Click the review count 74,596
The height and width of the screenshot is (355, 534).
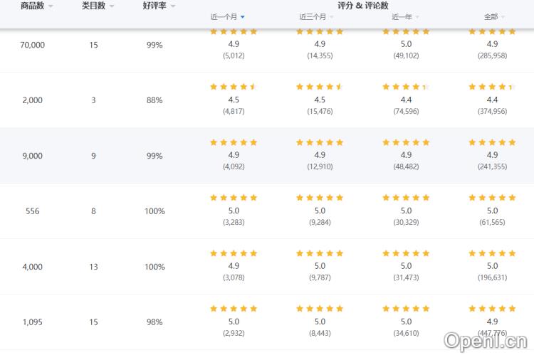click(406, 112)
